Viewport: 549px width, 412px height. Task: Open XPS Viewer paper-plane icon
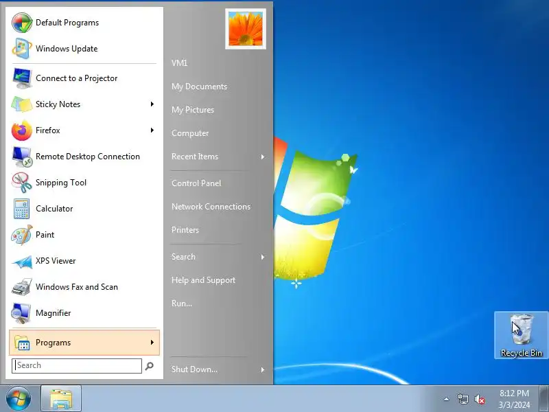22,261
